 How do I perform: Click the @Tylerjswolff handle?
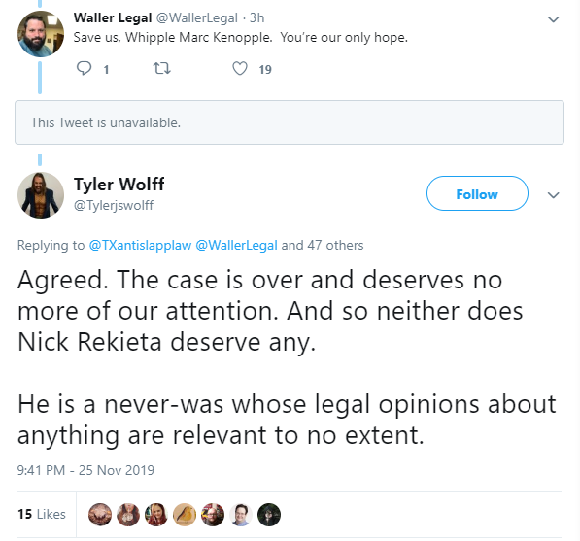click(x=114, y=205)
